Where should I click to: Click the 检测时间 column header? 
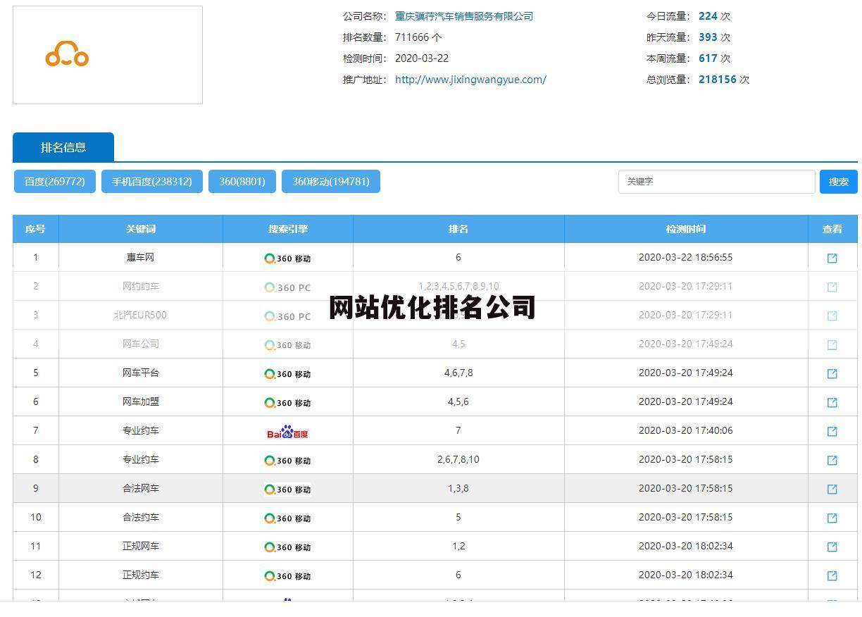686,229
